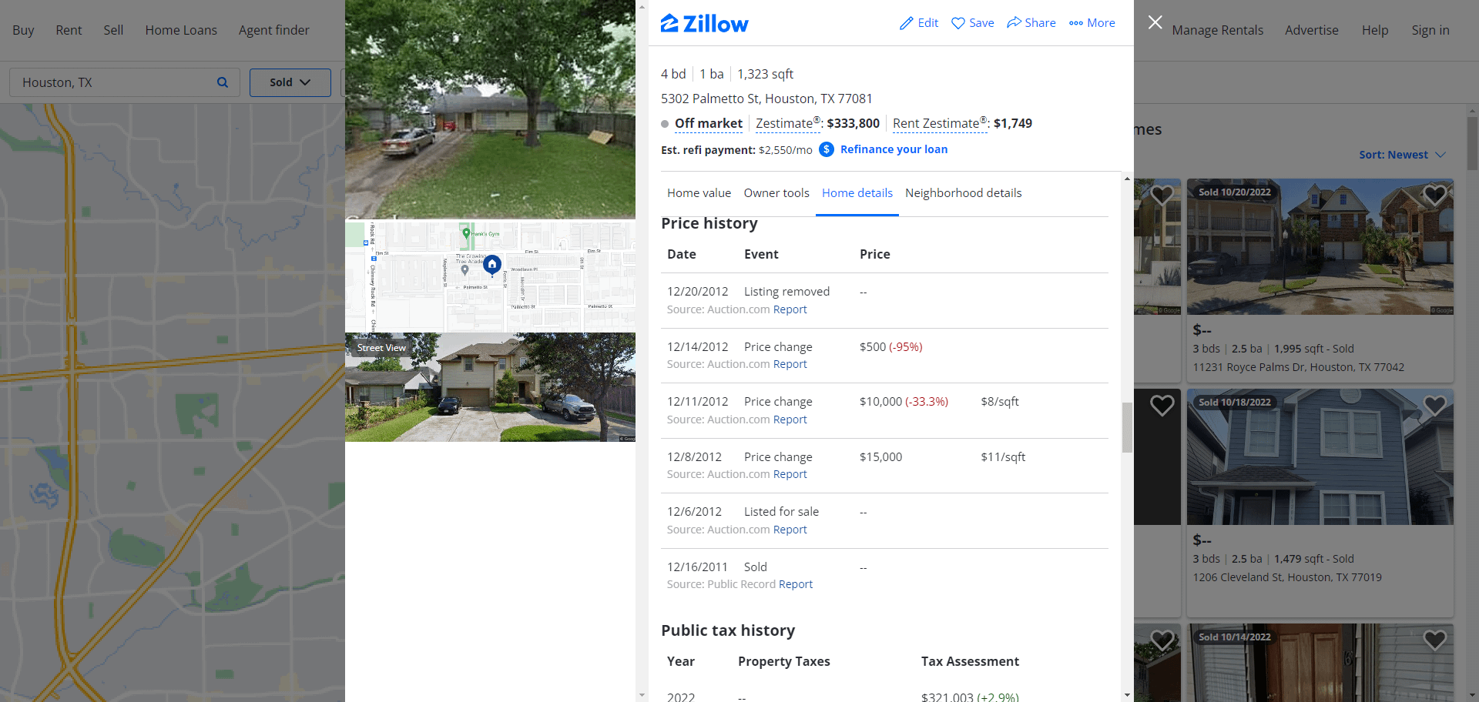Report the 12/14/2012 price change entry
The height and width of the screenshot is (702, 1479).
coord(790,364)
